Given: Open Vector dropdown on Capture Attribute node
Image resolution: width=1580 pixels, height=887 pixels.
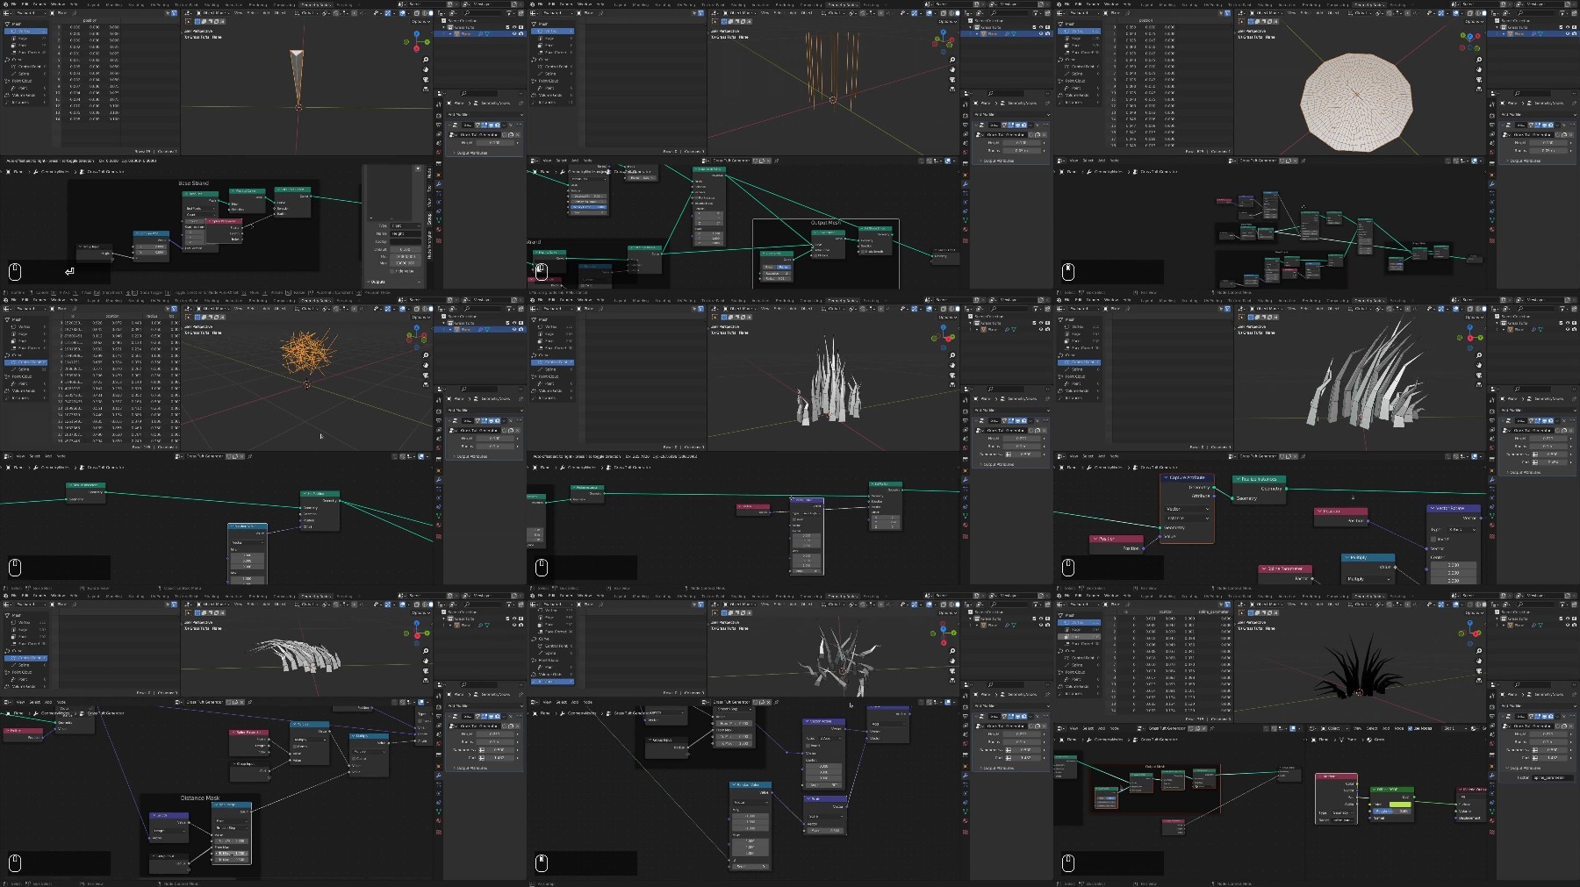Looking at the screenshot, I should [1188, 509].
